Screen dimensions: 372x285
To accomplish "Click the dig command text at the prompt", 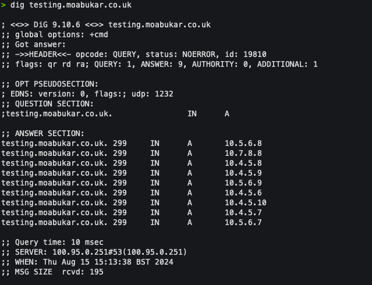I will tap(71, 5).
